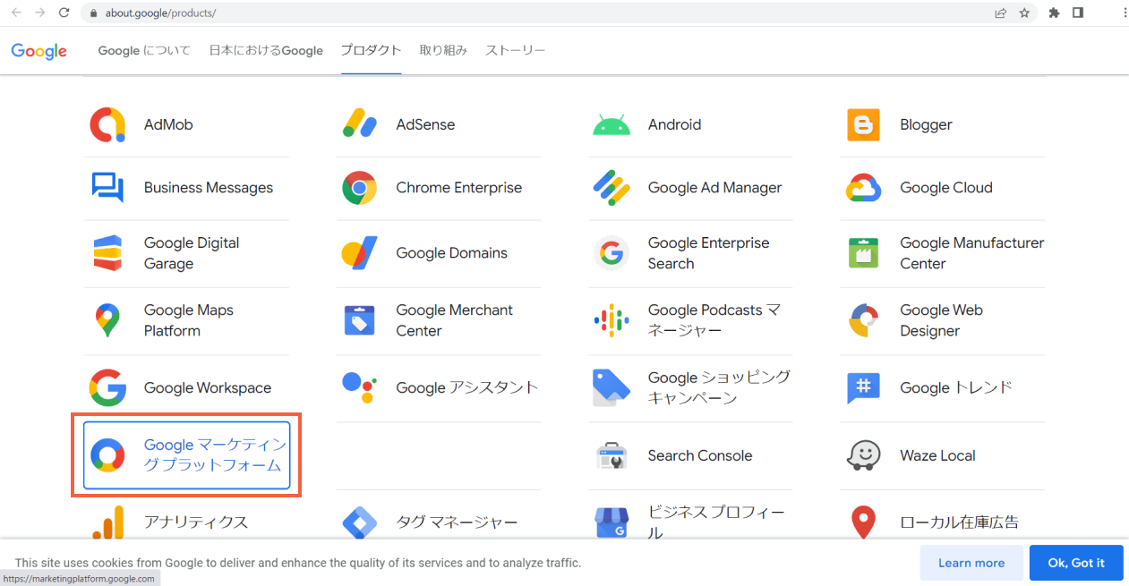Select the Google Maps Platform icon
The height and width of the screenshot is (586, 1129).
click(107, 322)
